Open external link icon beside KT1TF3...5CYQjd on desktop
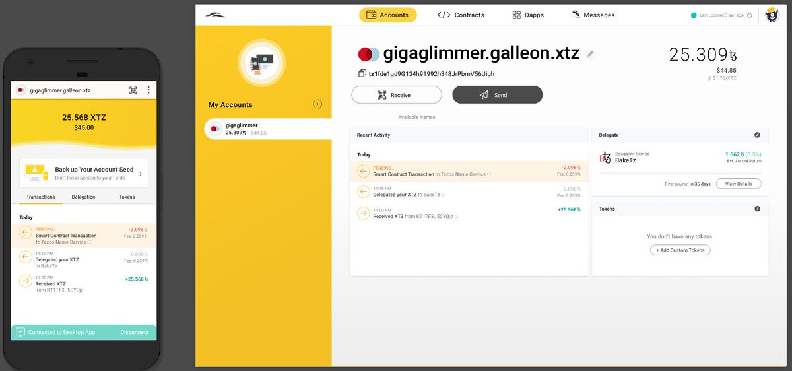 (457, 216)
